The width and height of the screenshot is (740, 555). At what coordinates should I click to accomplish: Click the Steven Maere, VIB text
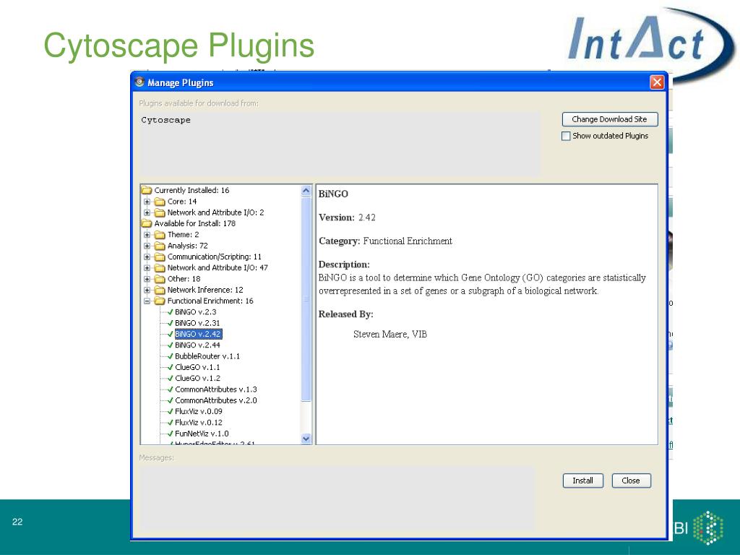(x=390, y=334)
